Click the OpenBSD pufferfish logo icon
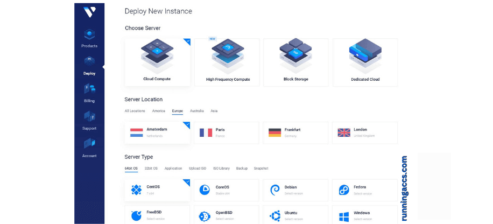The height and width of the screenshot is (224, 493). pyautogui.click(x=205, y=216)
